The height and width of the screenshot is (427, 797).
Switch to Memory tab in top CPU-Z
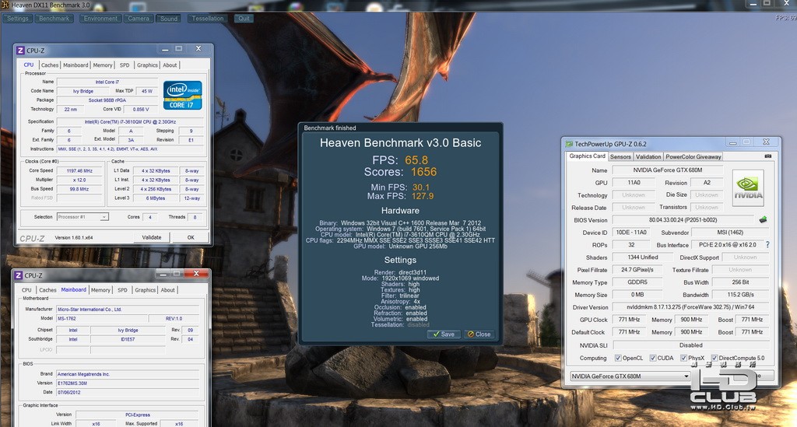point(103,65)
